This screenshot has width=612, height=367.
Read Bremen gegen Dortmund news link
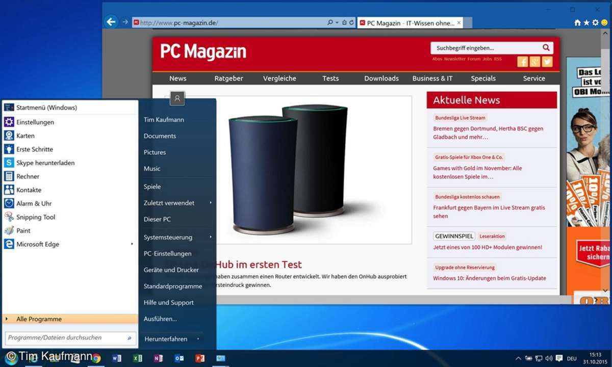[x=488, y=133]
